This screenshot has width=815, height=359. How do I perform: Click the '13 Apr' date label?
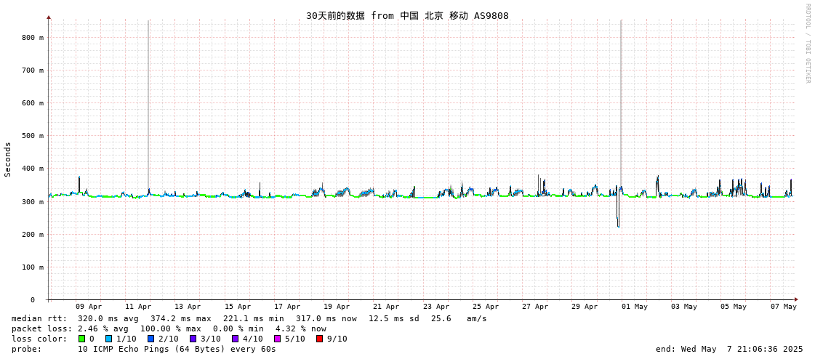coord(188,307)
